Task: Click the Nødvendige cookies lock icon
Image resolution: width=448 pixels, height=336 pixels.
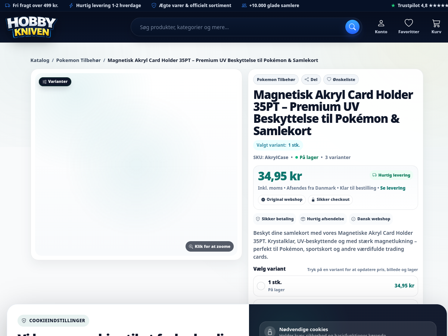Action: coord(270,332)
